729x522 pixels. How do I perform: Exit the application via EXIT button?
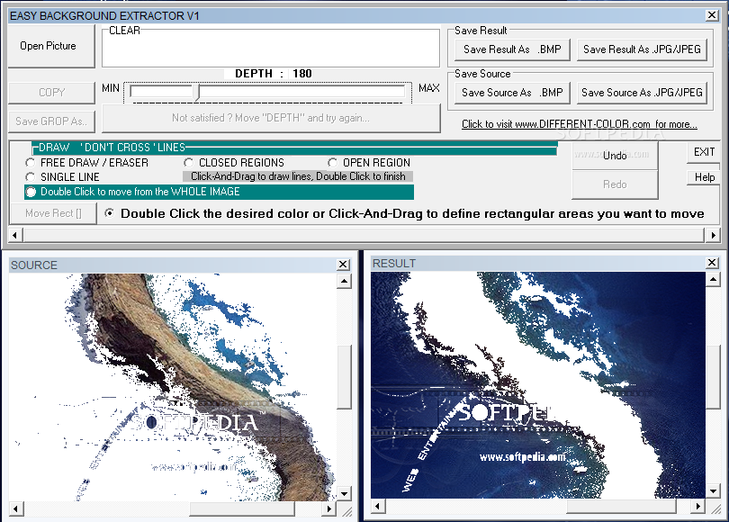point(704,152)
